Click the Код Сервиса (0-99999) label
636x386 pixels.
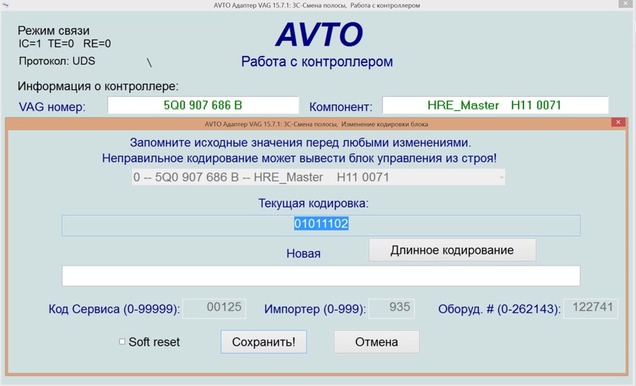click(114, 309)
